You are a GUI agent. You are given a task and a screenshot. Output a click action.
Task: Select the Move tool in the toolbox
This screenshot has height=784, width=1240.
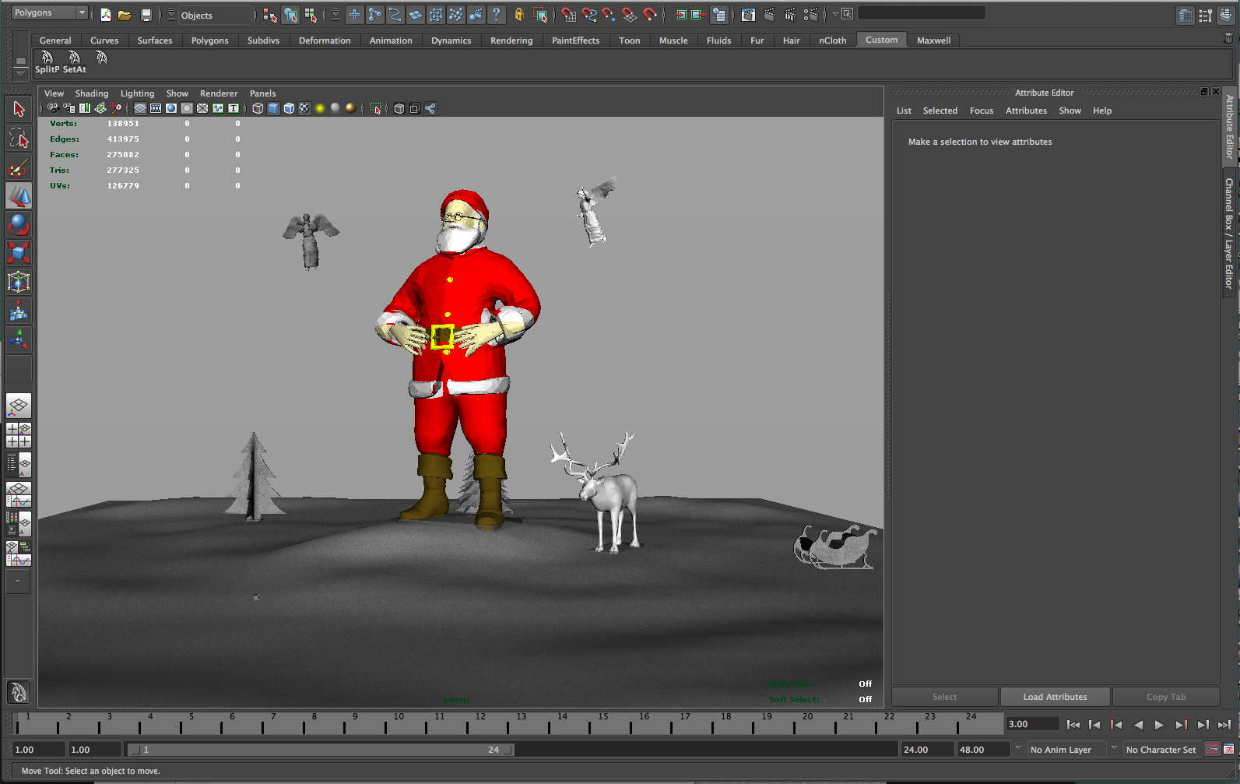[19, 195]
